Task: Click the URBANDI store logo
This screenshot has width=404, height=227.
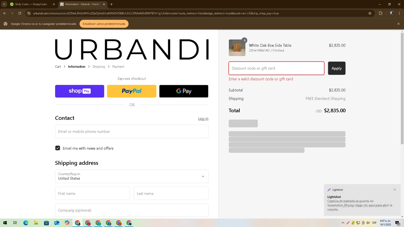Action: [x=132, y=49]
